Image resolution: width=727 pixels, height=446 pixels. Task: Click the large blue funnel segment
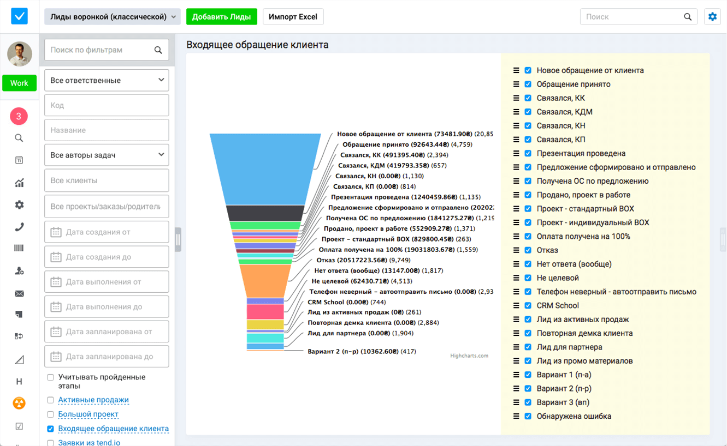click(265, 169)
